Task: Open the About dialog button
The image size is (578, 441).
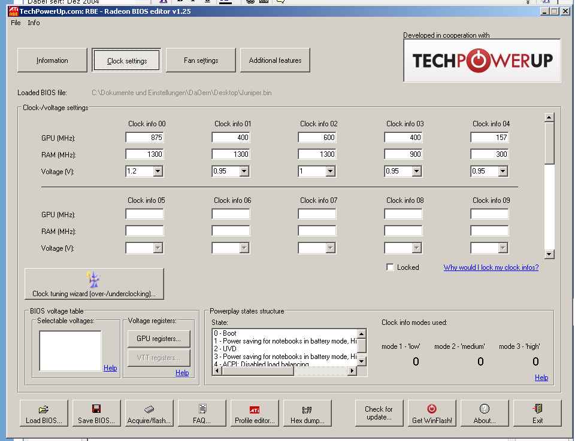Action: pos(485,413)
